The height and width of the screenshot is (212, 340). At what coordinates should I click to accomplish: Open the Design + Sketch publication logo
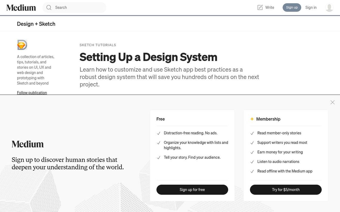22,45
